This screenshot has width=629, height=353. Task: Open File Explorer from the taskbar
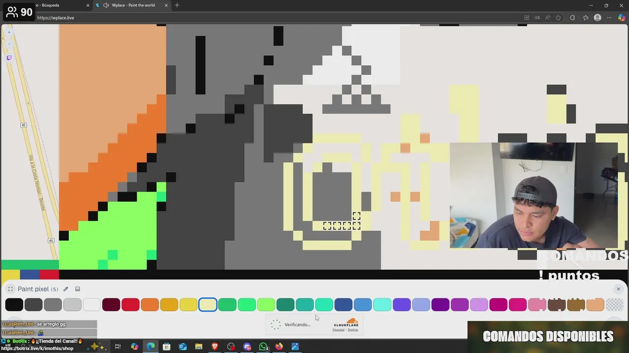click(199, 347)
